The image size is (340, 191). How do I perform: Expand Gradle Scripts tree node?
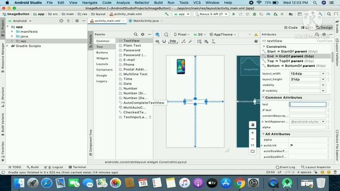tap(7, 46)
